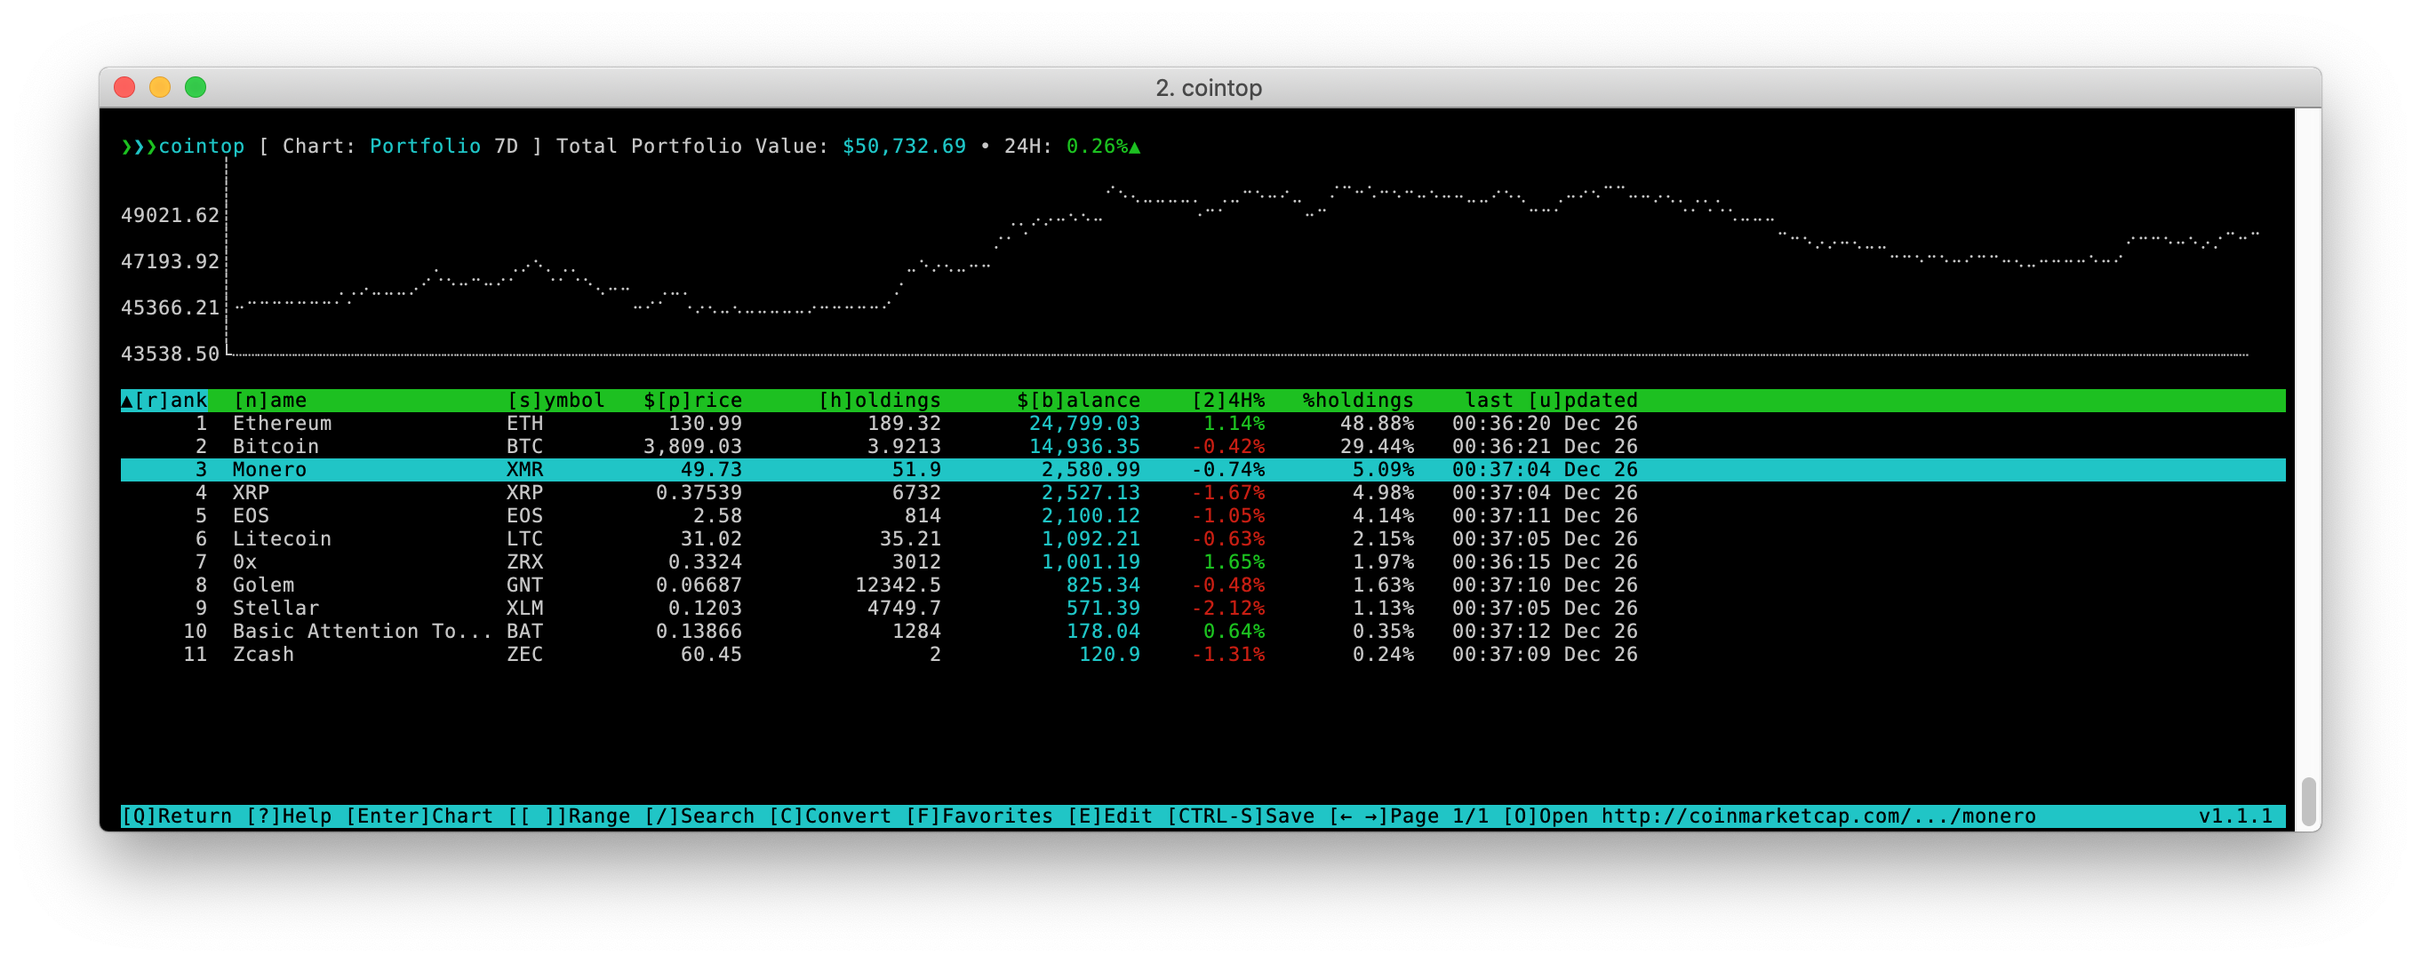Select the Litecoin row name

click(x=282, y=539)
